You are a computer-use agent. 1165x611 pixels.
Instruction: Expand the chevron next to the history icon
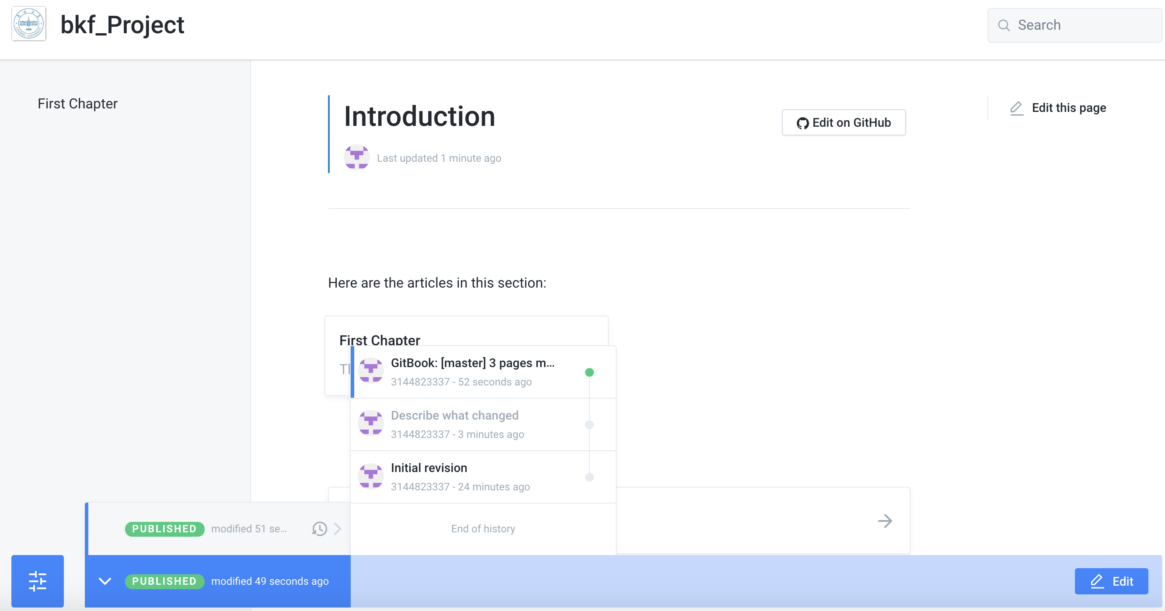click(x=337, y=528)
